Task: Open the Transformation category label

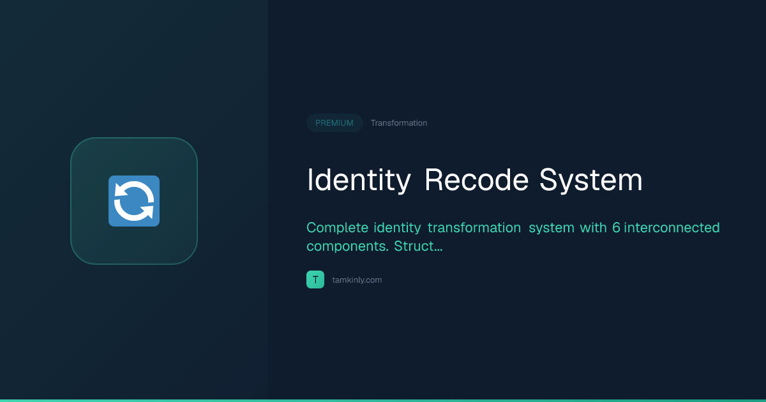Action: tap(399, 123)
